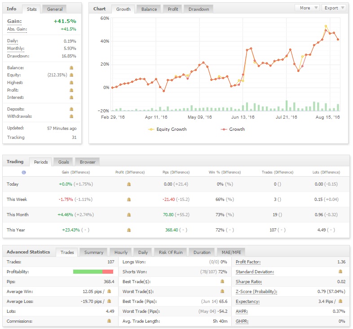
Task: Click the lock icon next to Balance
Action: point(71,67)
